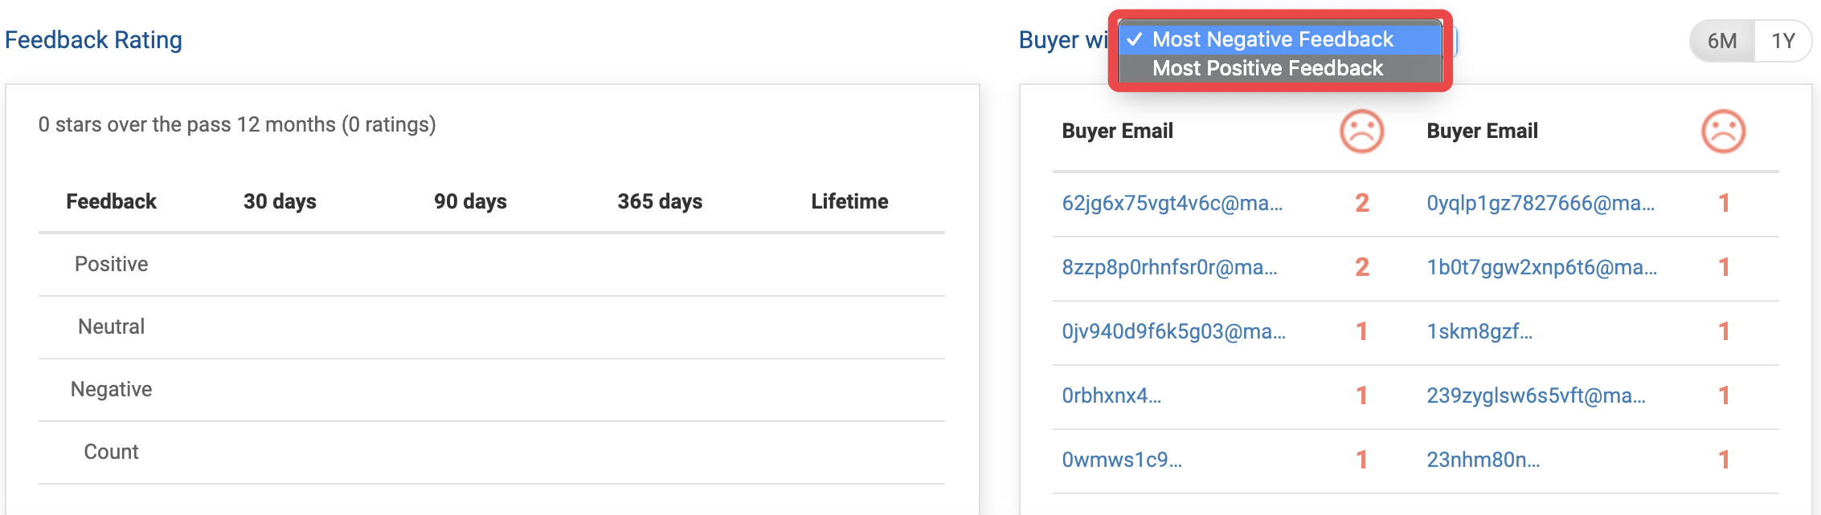Click the 365 days column header
The width and height of the screenshot is (1821, 515).
(660, 201)
